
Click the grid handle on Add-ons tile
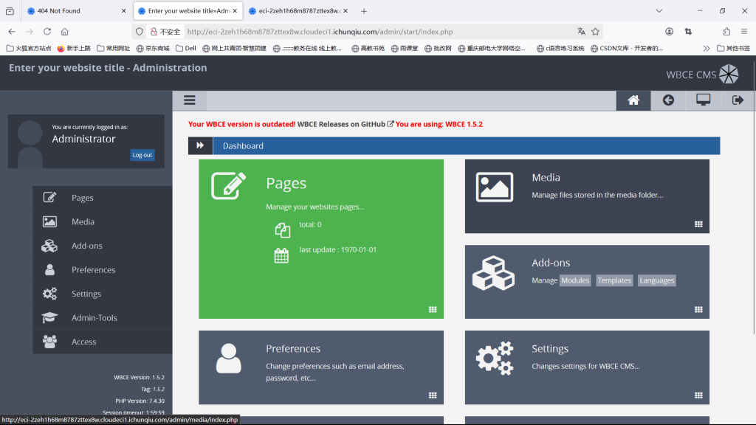coord(698,310)
